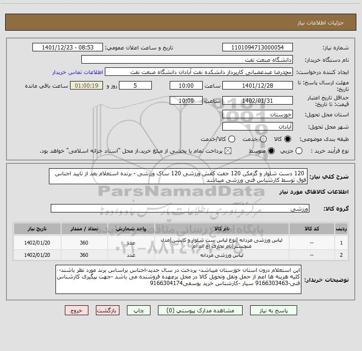
Task: Click row 2 product name لباس ورزشی مردانه
Action: (221, 255)
